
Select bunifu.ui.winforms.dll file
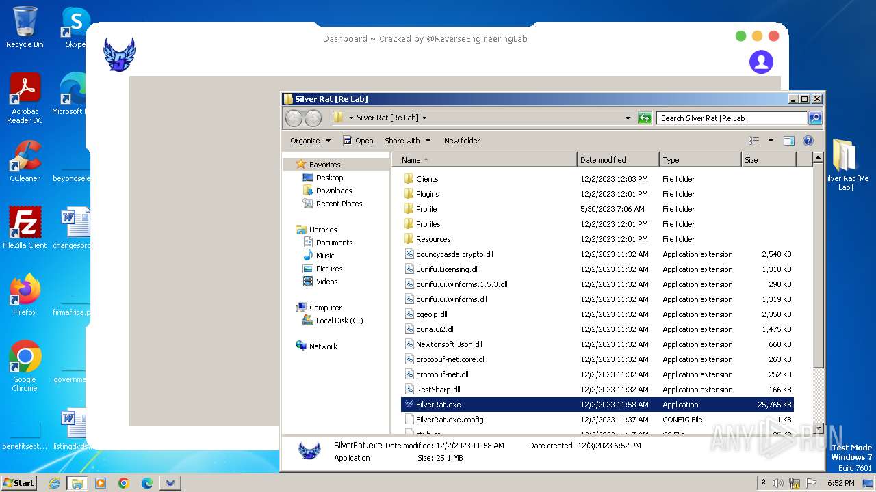pyautogui.click(x=451, y=299)
